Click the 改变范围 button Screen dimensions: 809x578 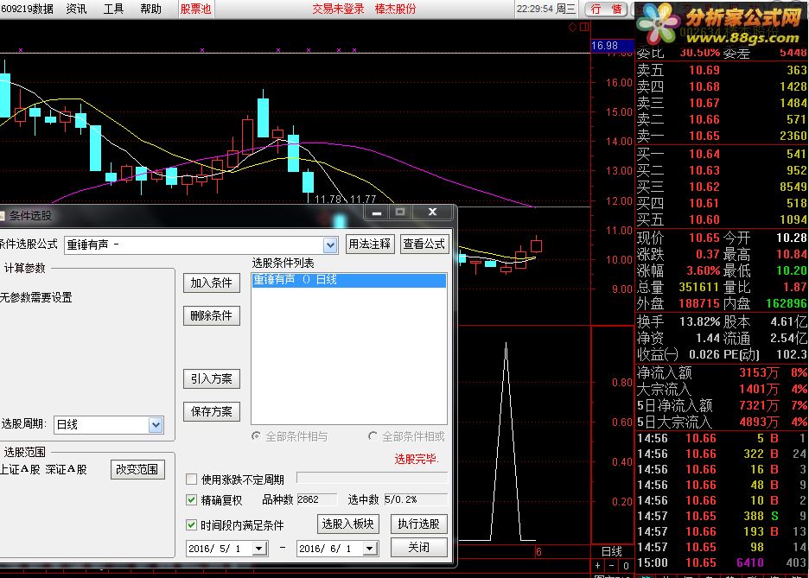[137, 470]
